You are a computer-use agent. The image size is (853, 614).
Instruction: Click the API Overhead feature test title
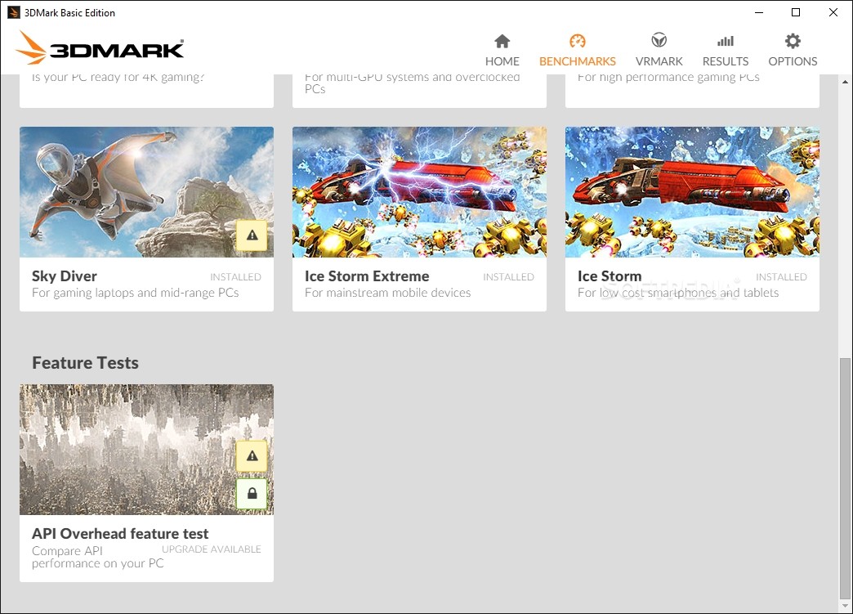point(120,533)
